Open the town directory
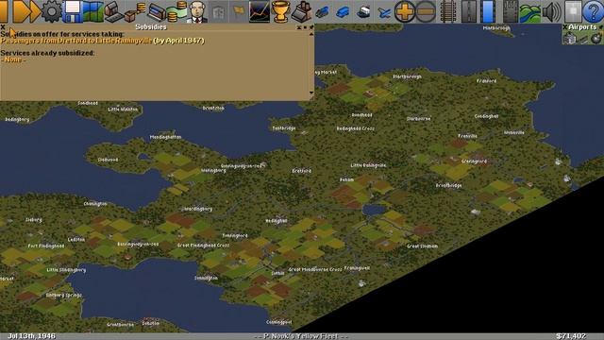Screen dimensions: 604x340 113,11
